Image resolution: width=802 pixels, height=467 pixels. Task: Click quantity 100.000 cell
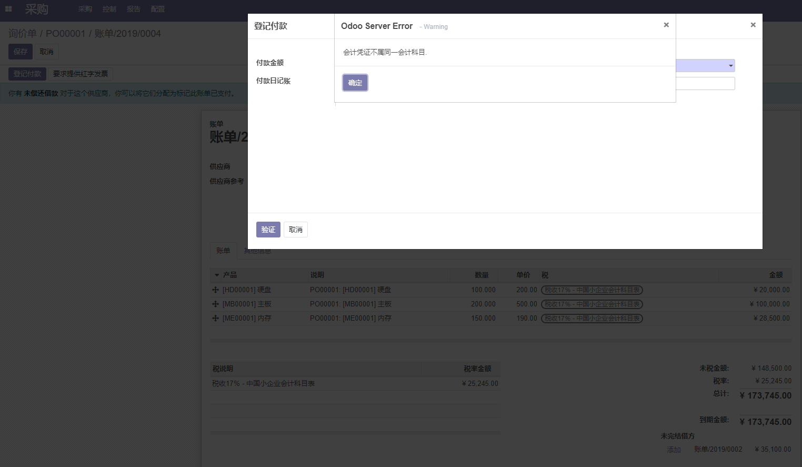click(483, 290)
